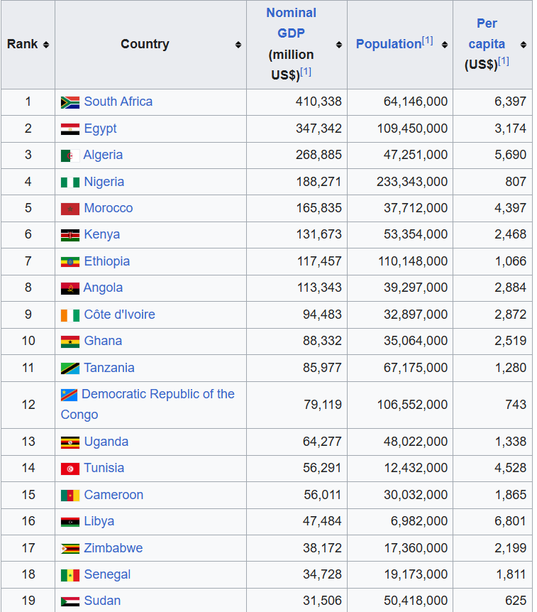Open the Ethiopia country link
Screen dimensions: 537x612
tap(107, 261)
